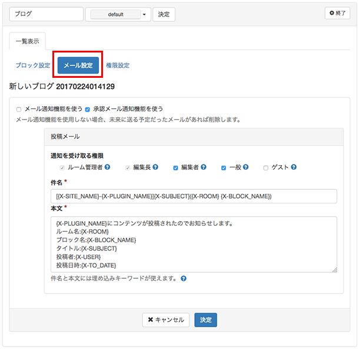
Task: Check the ゲスト permission checkbox
Action: click(x=266, y=168)
